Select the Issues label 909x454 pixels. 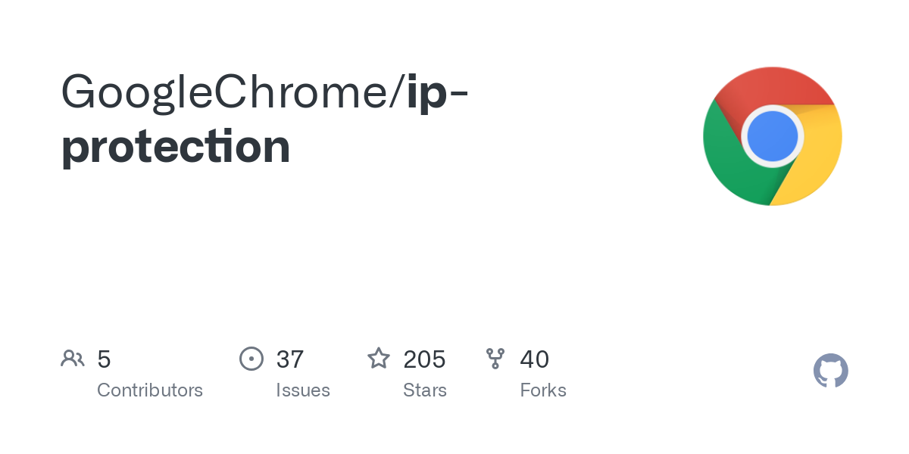click(x=303, y=390)
